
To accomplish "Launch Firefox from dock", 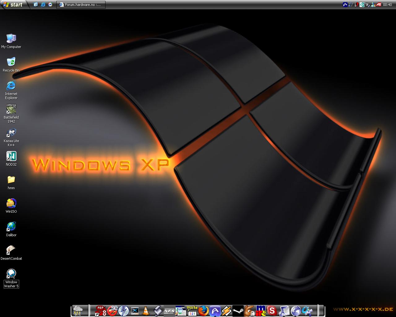I will [203, 310].
